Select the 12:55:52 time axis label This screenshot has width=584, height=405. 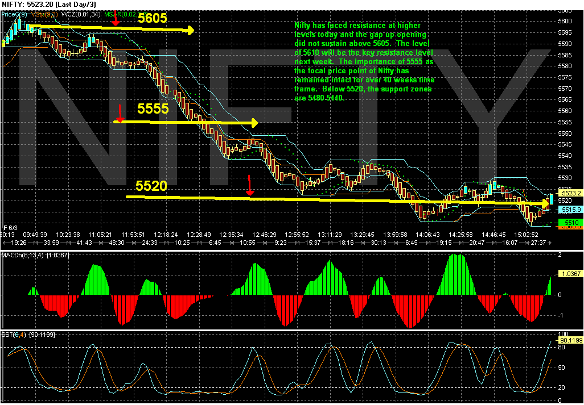click(296, 235)
